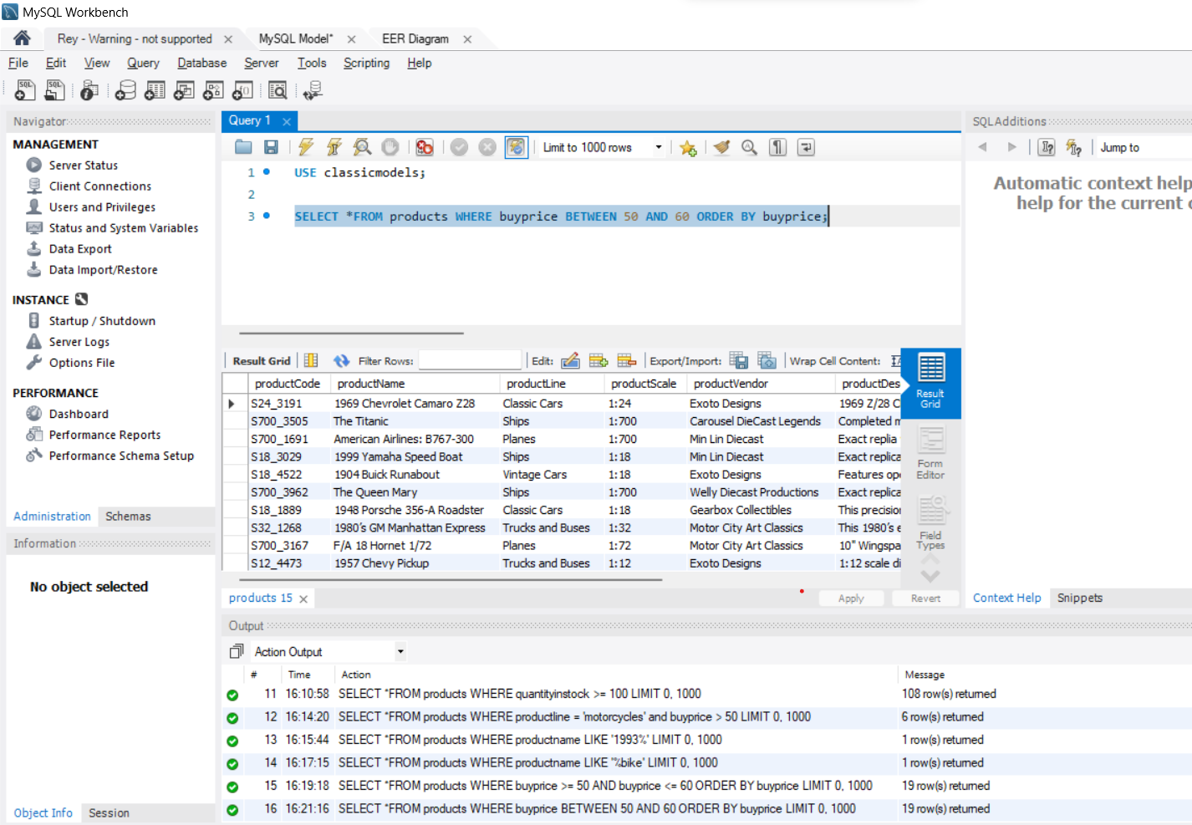Search table data toolbar icon
Screen dimensions: 1192x825
[x=278, y=90]
